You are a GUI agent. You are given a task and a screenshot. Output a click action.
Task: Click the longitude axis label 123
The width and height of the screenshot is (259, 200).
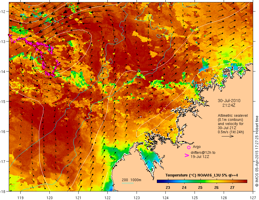coord(137,198)
